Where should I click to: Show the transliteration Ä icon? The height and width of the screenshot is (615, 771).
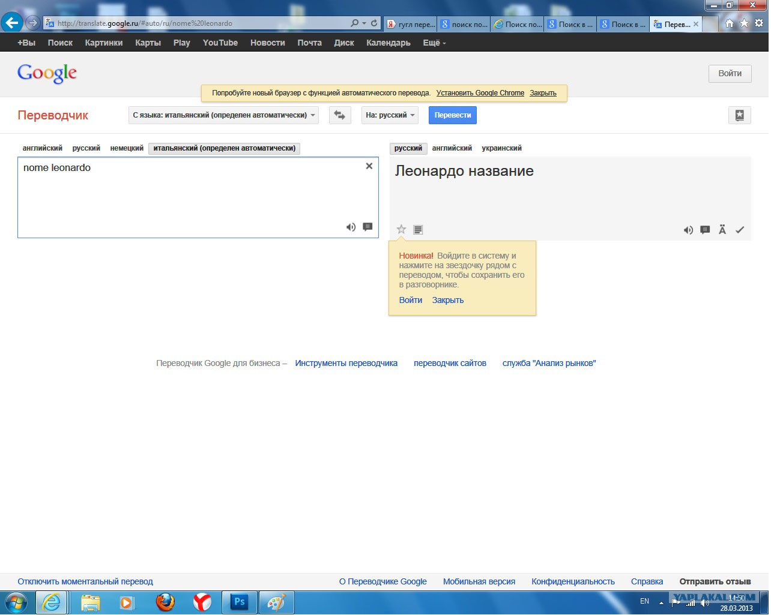click(722, 230)
